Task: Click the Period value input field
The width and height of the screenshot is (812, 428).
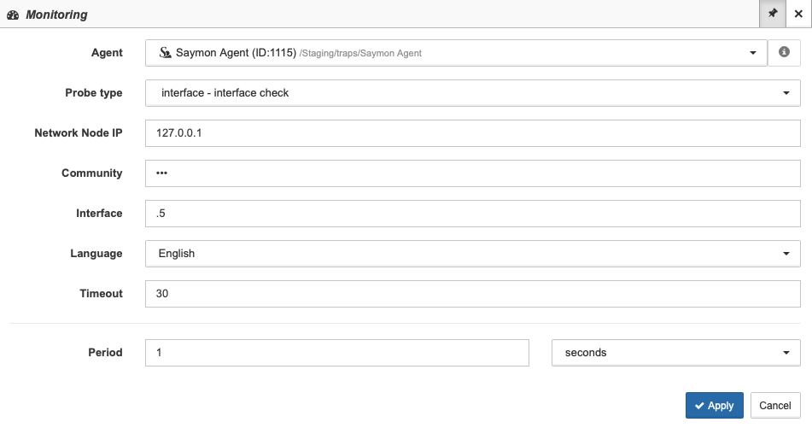Action: (337, 352)
